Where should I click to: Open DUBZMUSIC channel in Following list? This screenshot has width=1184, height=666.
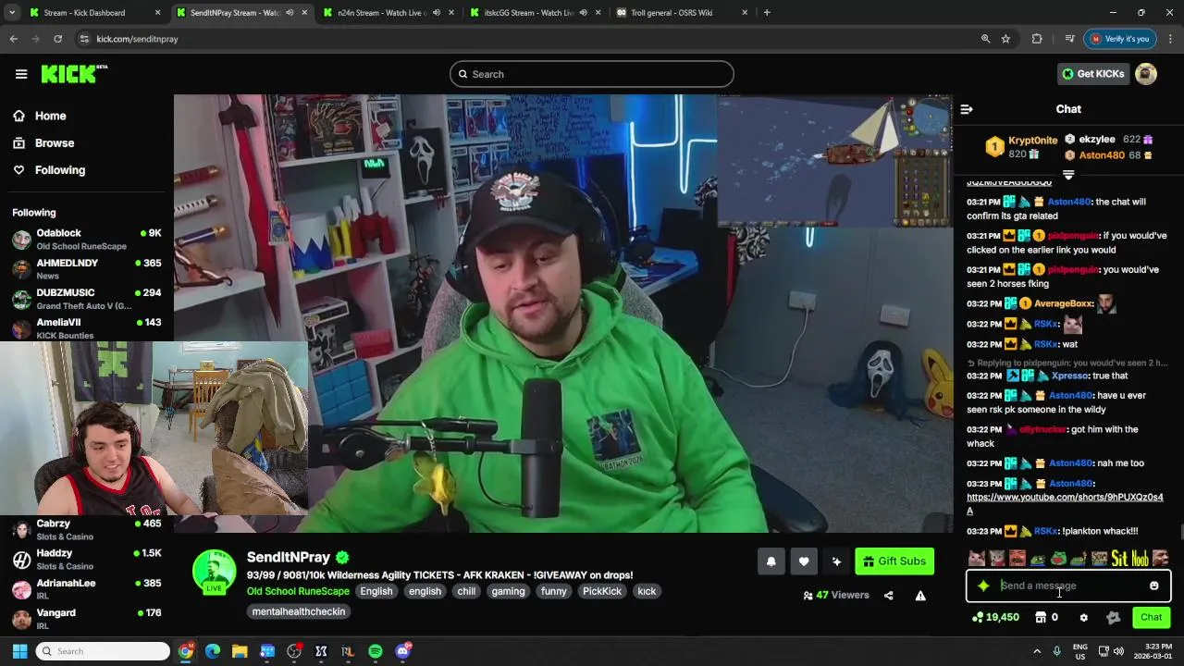pos(87,299)
